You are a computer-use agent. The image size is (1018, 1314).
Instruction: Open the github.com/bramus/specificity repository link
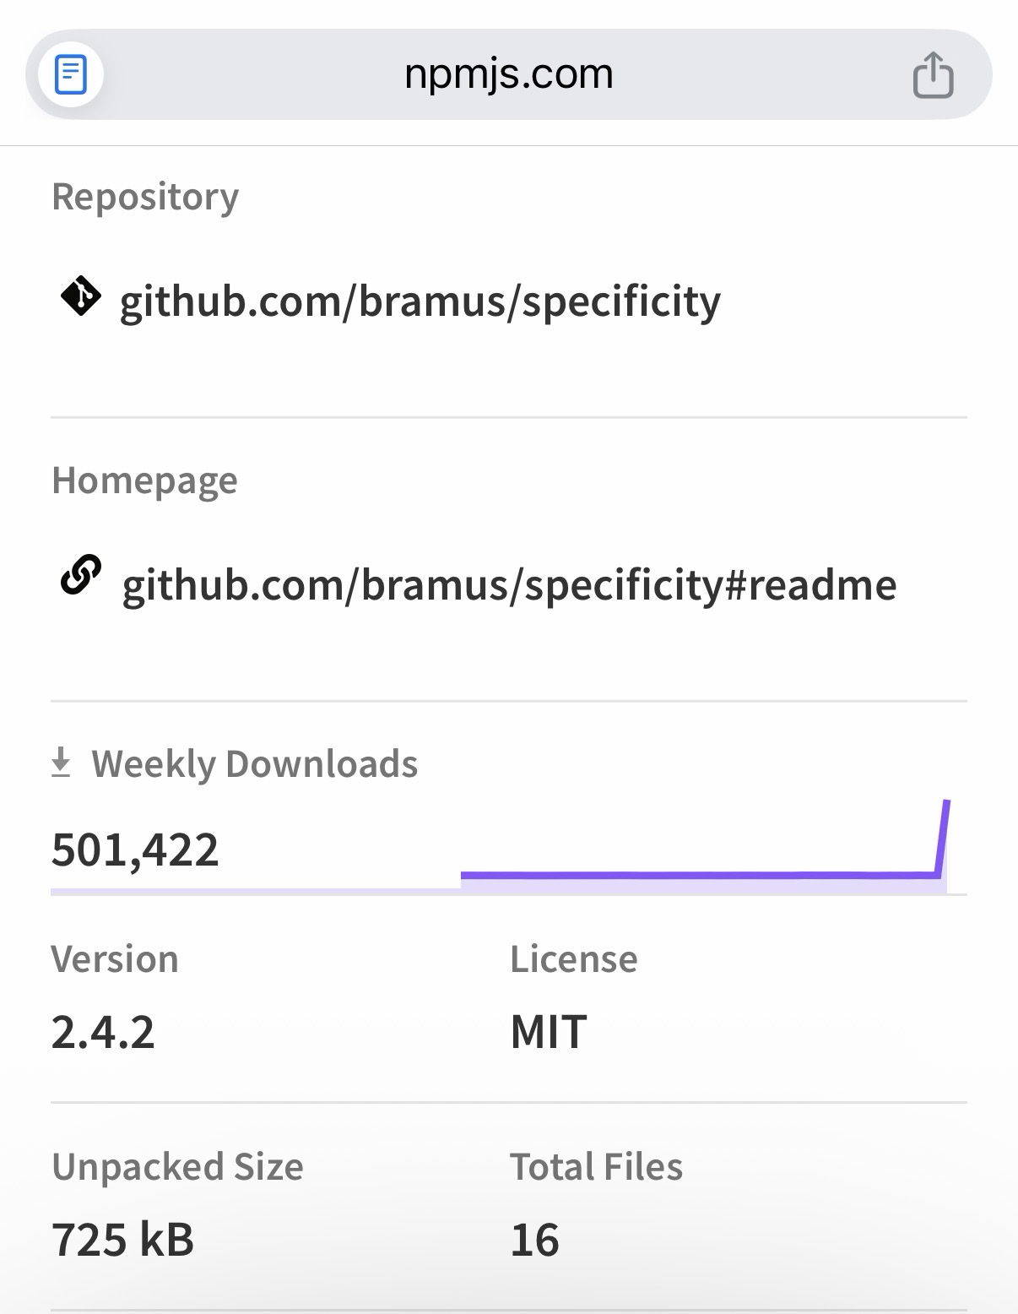tap(420, 301)
